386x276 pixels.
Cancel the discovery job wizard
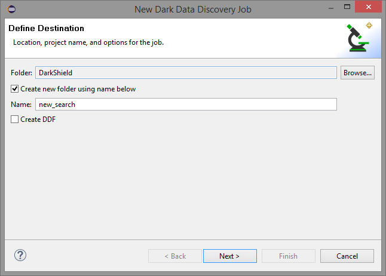point(347,256)
